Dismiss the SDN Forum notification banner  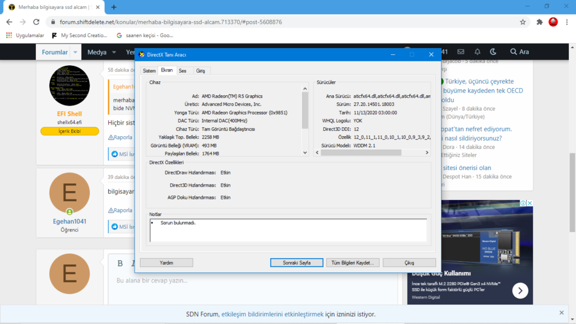pyautogui.click(x=561, y=312)
